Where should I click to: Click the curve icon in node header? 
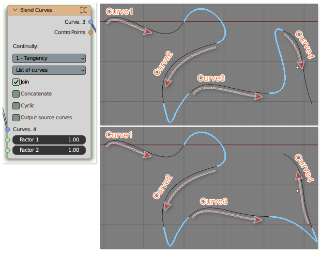[83, 10]
